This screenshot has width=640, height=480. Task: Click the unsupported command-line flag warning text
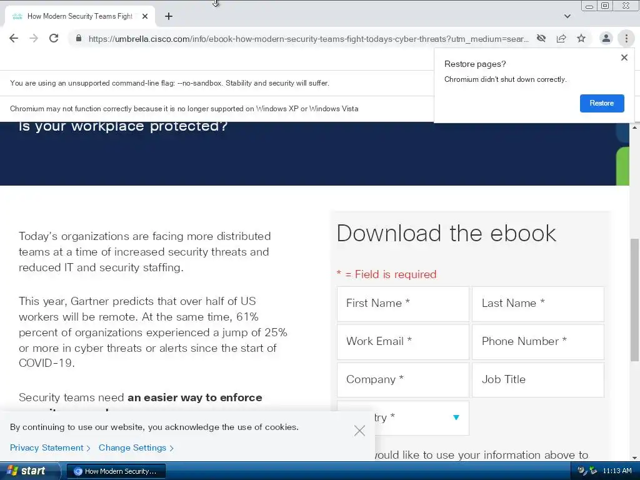(169, 83)
